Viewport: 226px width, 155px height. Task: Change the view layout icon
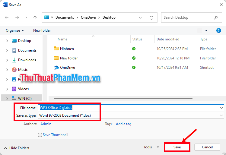[x=200, y=30]
